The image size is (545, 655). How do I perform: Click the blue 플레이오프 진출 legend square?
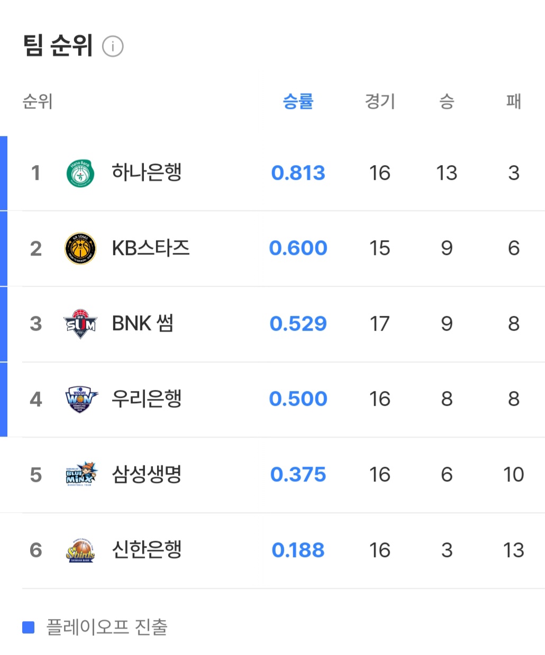[28, 627]
